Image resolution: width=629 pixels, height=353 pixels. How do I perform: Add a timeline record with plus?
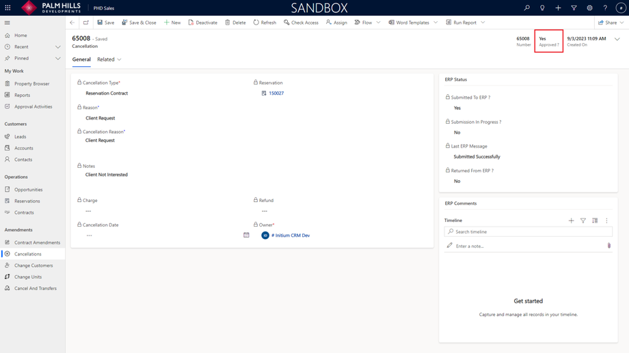[572, 221]
